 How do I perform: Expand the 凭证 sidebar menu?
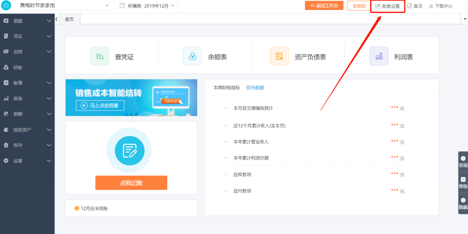tap(27, 36)
